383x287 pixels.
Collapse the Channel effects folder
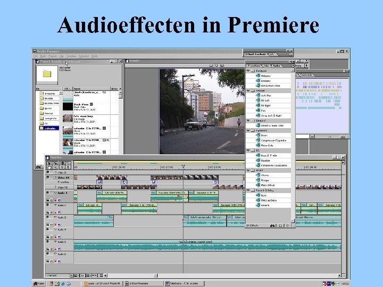coord(248,90)
